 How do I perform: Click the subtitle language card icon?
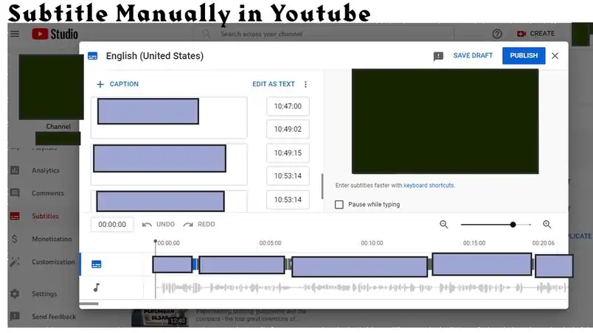(x=93, y=56)
